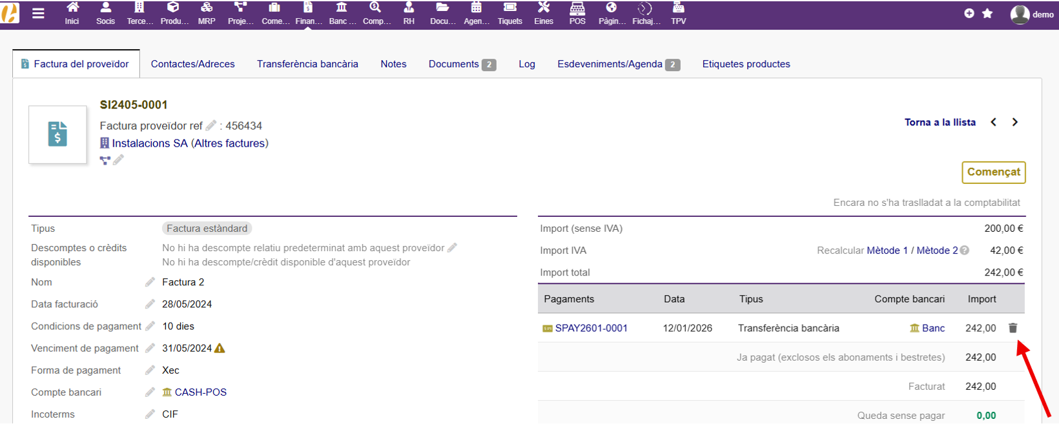This screenshot has width=1059, height=426.
Task: Edit the supplier invoice ref with pencil icon
Action: coord(211,125)
